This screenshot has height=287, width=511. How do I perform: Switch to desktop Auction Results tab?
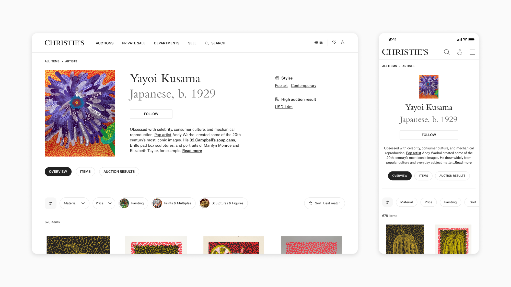(119, 172)
